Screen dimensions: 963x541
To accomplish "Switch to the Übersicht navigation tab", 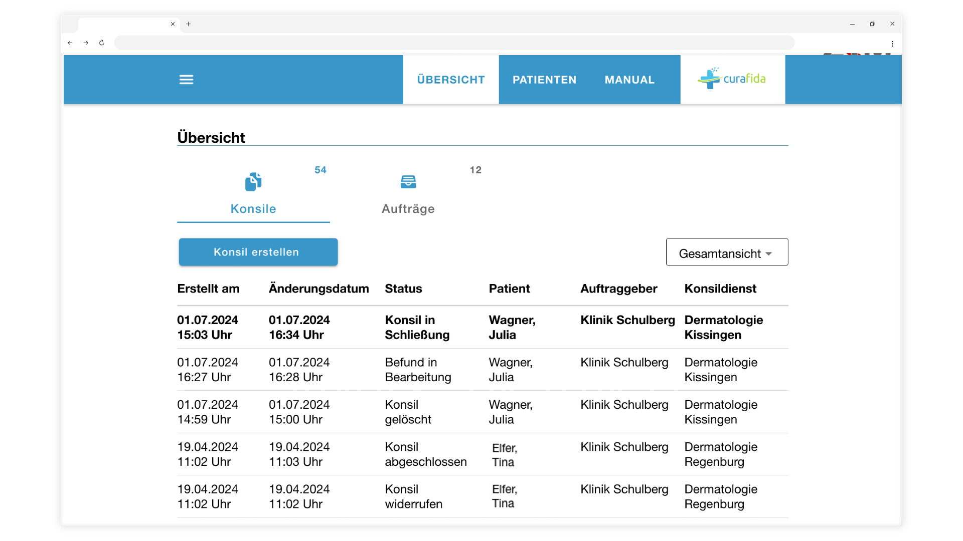I will (x=451, y=80).
